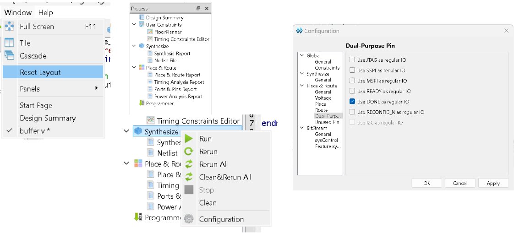514x233 pixels.
Task: Open the Panels submenu arrow
Action: click(96, 88)
